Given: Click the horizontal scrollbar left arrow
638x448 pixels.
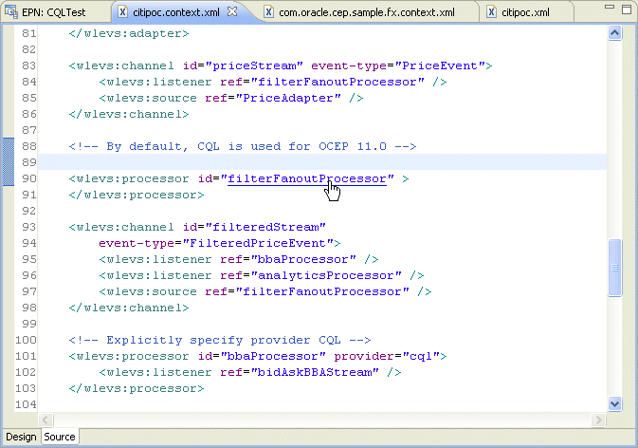Looking at the screenshot, I should [46, 420].
